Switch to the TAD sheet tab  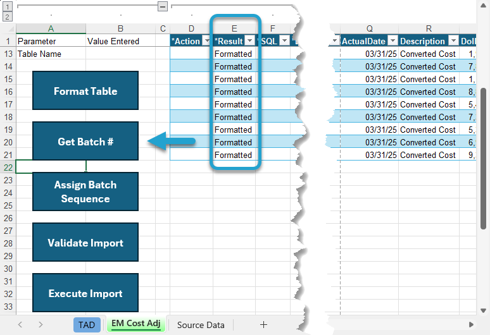tap(87, 325)
